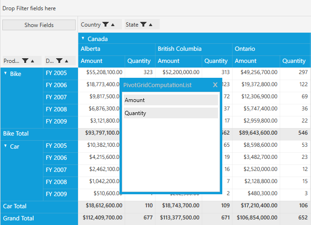Click the British Columbia column header
Viewport: 311px width, 225px height.
tap(193, 49)
